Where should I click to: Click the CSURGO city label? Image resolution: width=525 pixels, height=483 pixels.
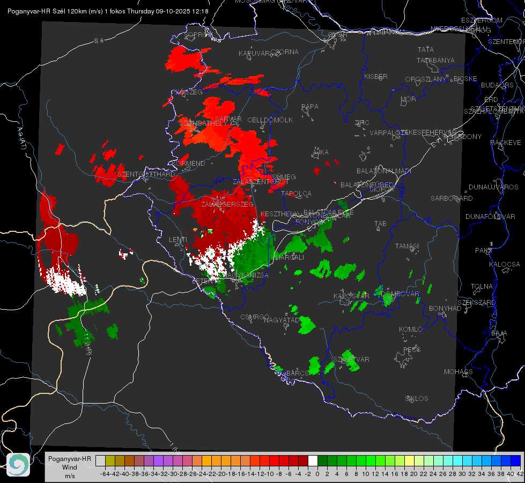pos(255,317)
